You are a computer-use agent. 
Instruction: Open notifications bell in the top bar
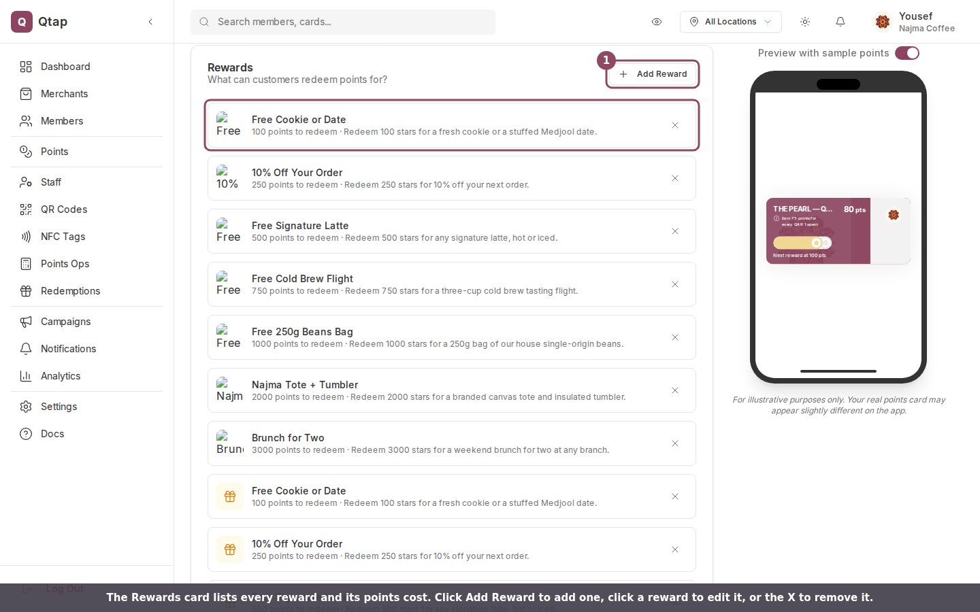click(840, 22)
